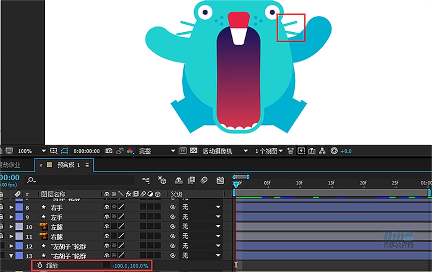
Task: Click the reset exposure icon
Action: 334,151
